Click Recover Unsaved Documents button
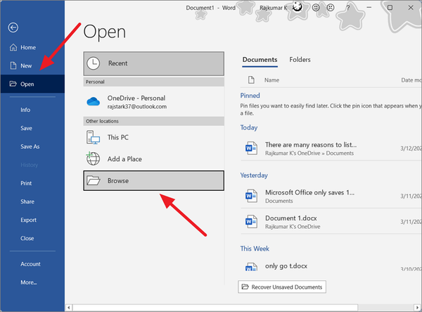Image resolution: width=422 pixels, height=312 pixels. [282, 287]
